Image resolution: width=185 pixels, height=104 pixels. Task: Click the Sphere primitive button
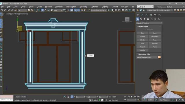pos(143,37)
